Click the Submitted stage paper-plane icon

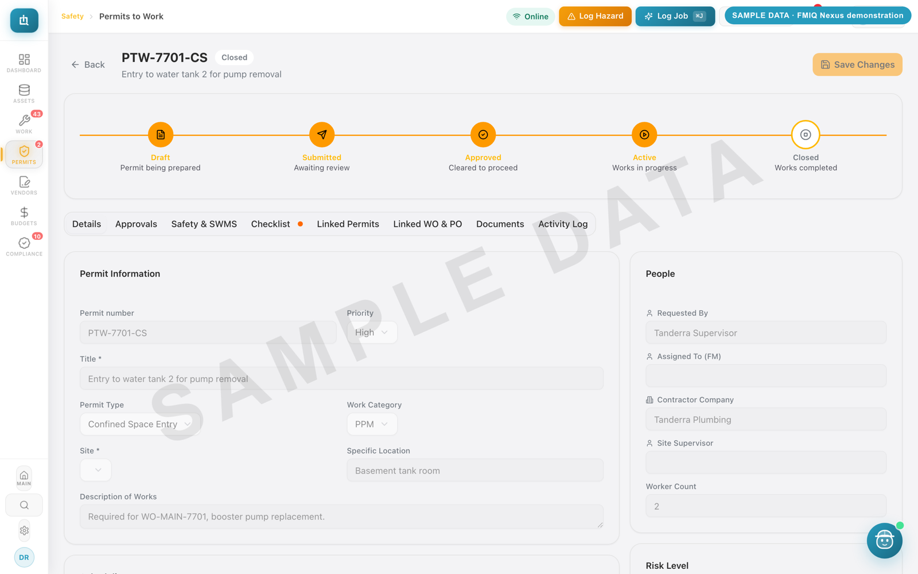point(322,134)
